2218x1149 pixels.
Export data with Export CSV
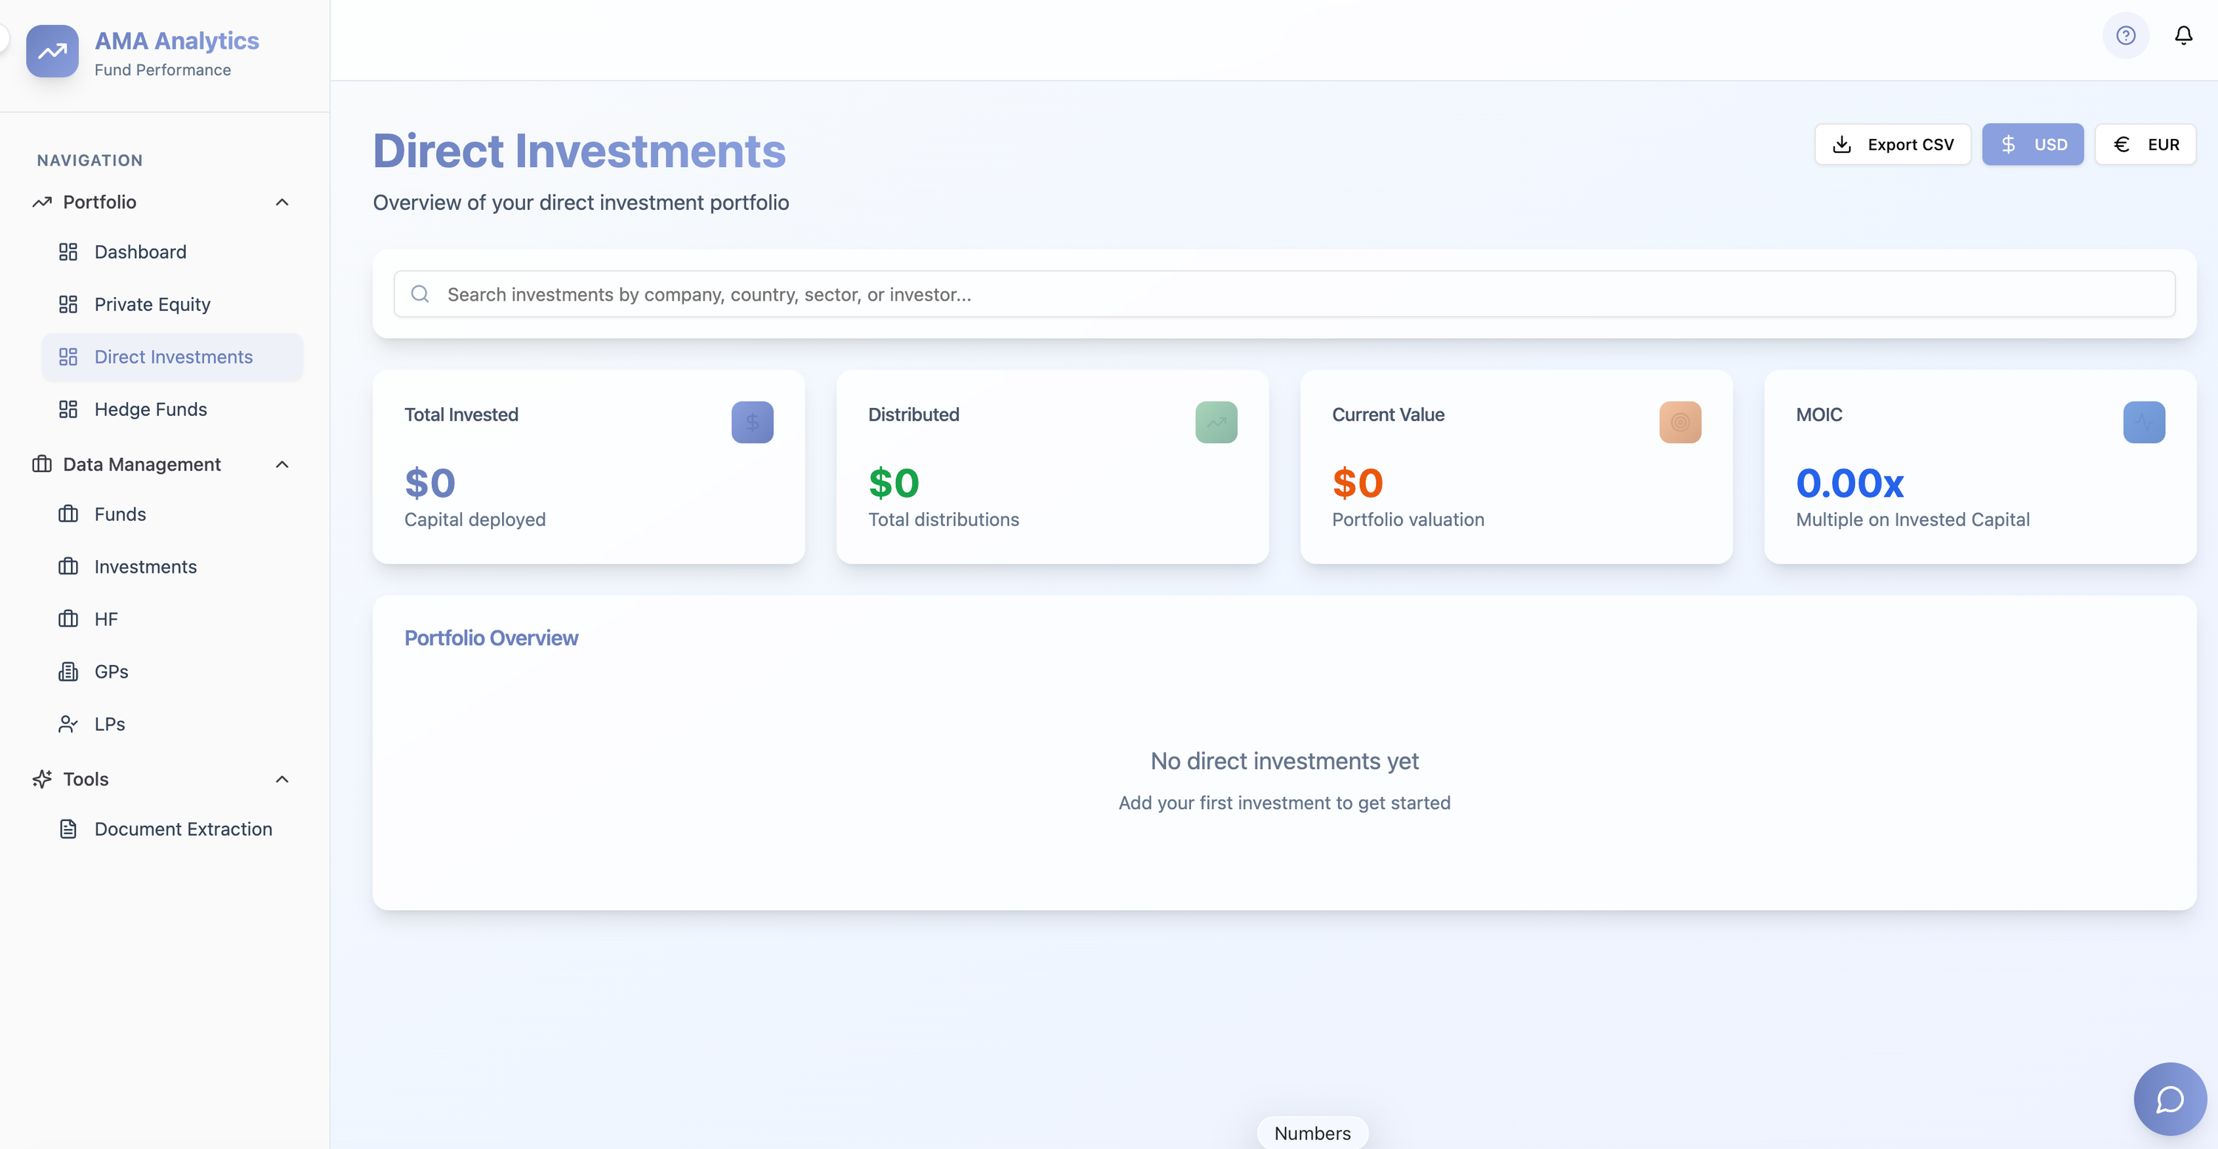1893,145
